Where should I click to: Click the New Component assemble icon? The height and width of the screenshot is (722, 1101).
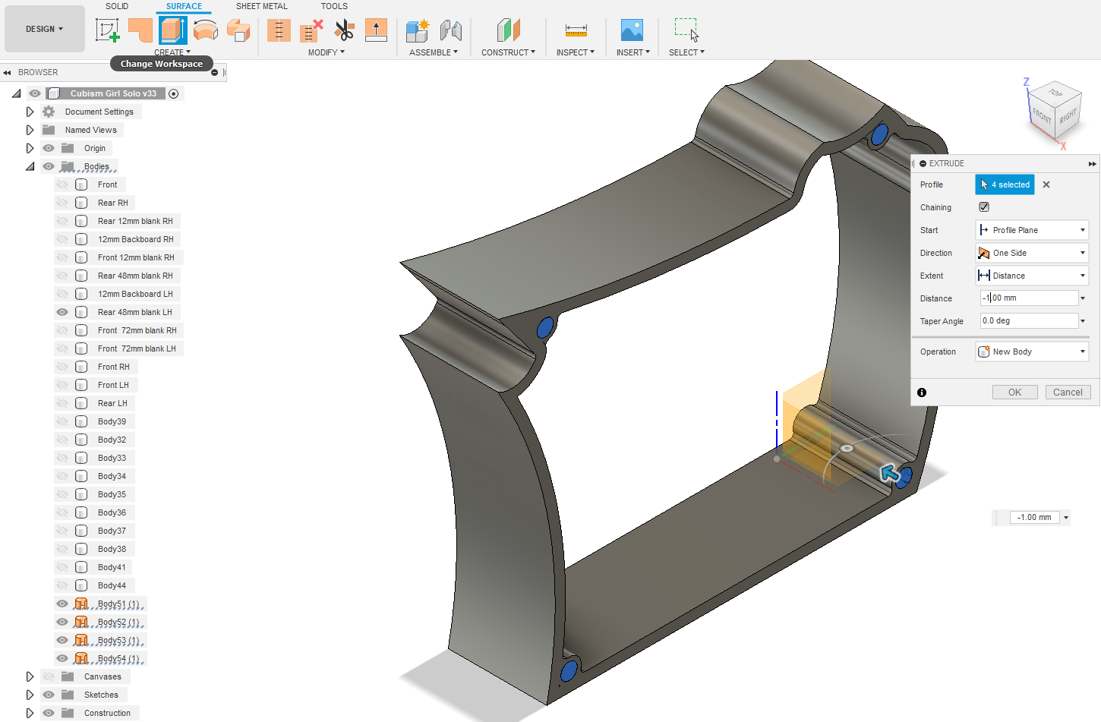pos(417,30)
